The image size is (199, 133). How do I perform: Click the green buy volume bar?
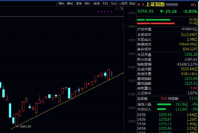pyautogui.click(x=154, y=20)
